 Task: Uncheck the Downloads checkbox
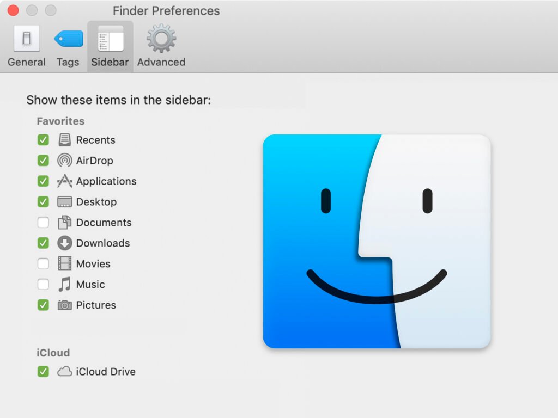click(x=43, y=243)
